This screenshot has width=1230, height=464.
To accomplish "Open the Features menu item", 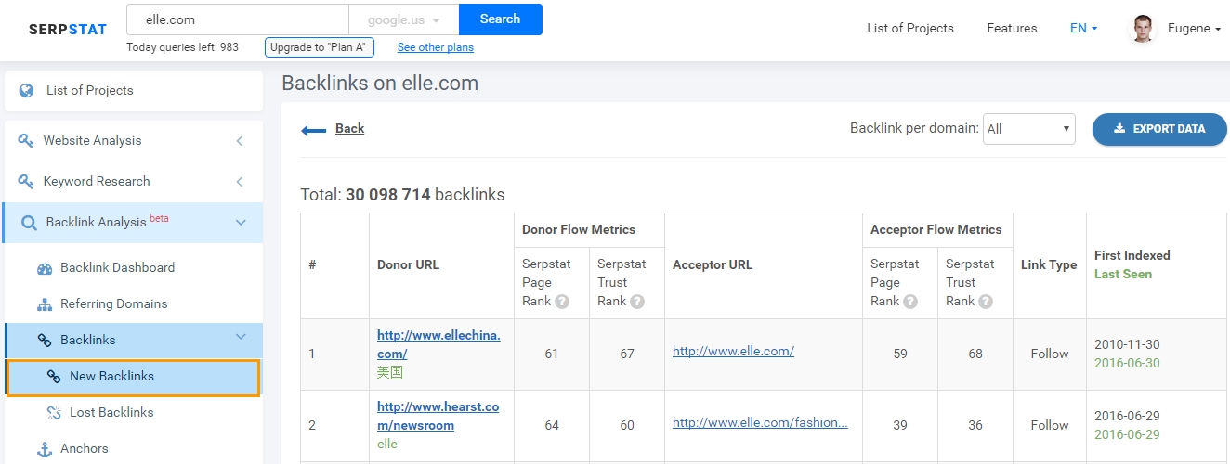I will point(1012,29).
